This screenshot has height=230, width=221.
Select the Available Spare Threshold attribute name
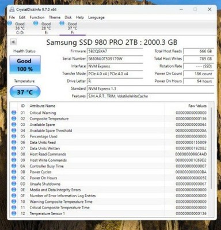pos(51,131)
